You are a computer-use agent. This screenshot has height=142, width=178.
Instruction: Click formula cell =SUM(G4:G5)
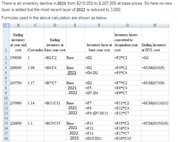[155, 68]
